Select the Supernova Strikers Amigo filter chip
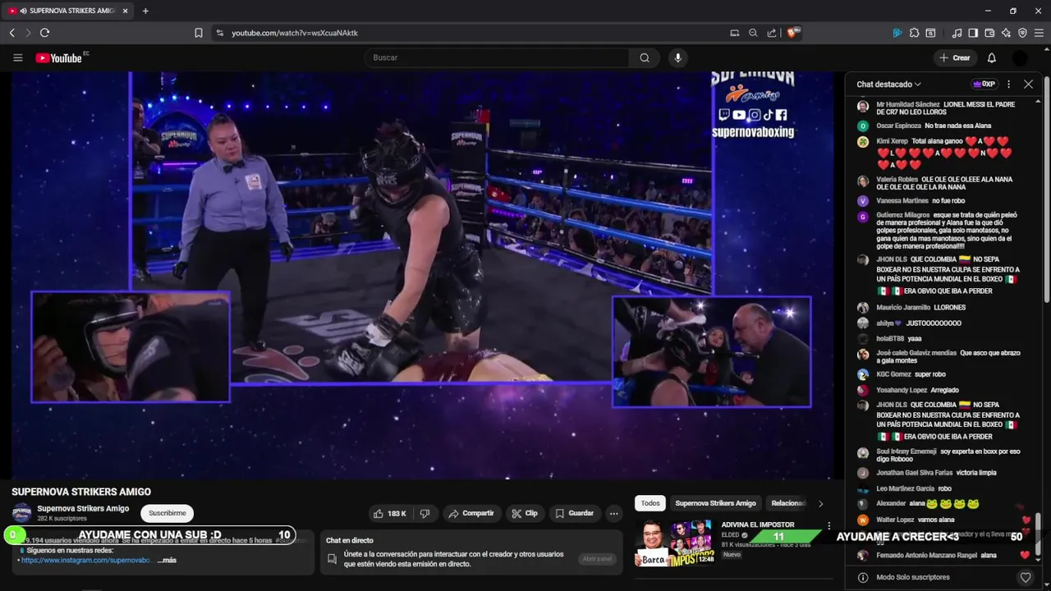The image size is (1051, 591). pyautogui.click(x=715, y=503)
